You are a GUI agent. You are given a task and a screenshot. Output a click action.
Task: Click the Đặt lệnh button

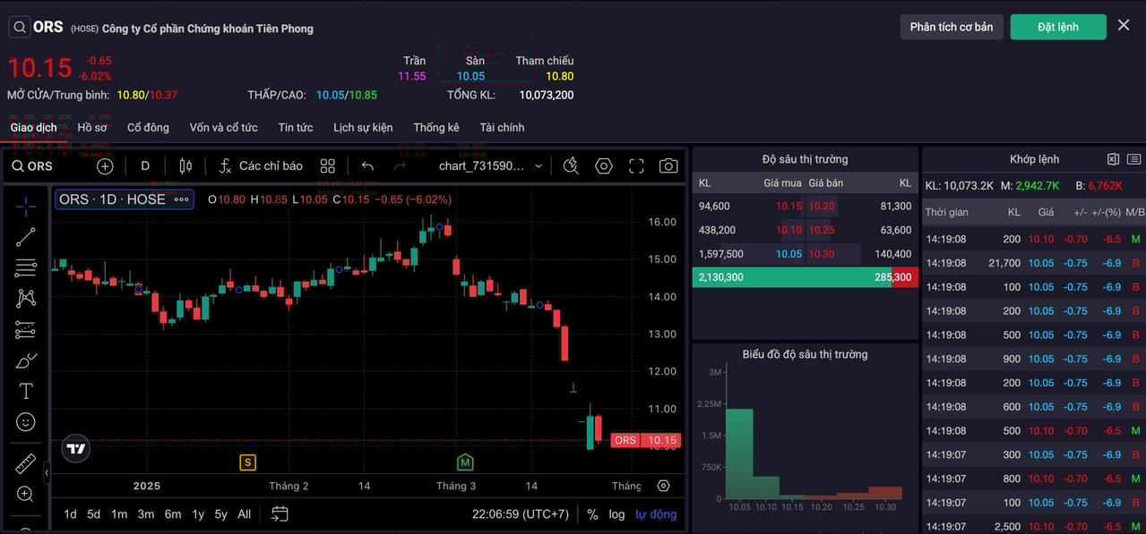1057,27
